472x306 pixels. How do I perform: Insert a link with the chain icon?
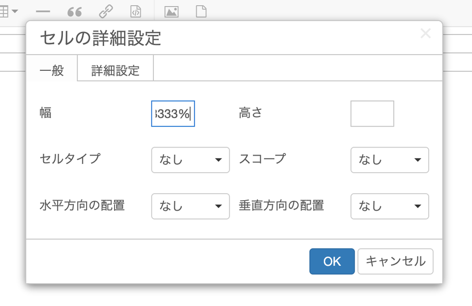click(x=106, y=12)
